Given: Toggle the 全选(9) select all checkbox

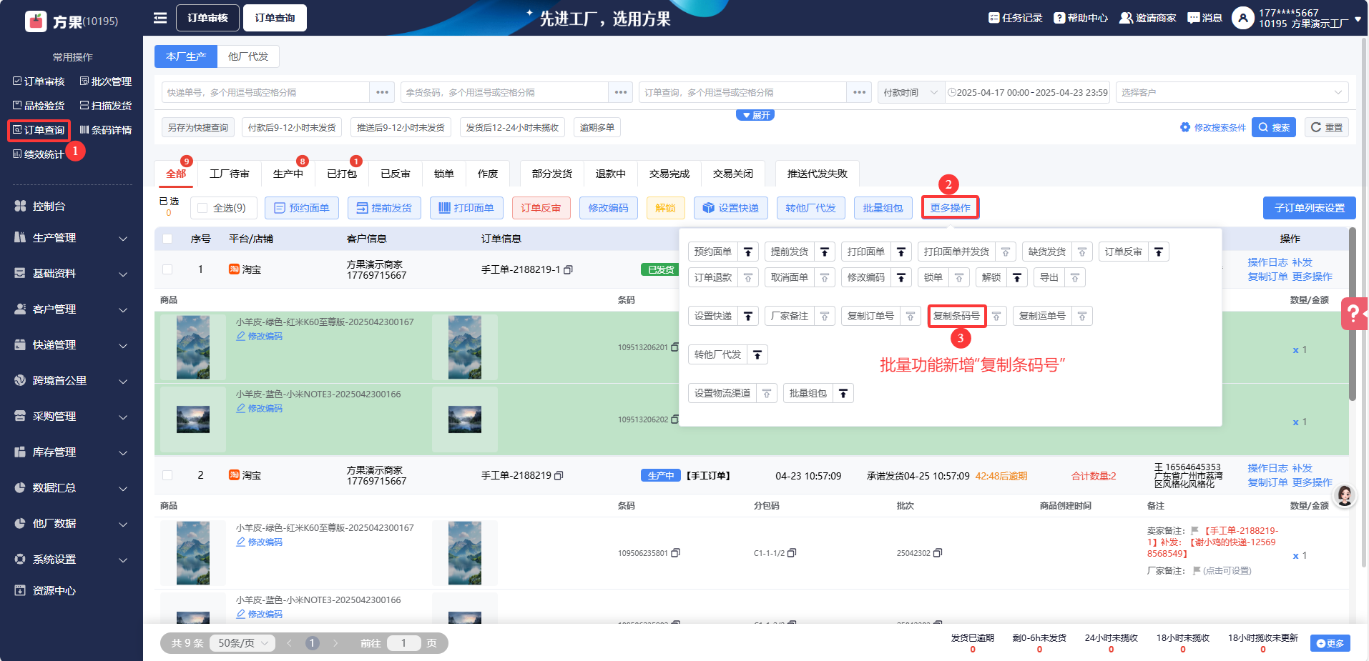Looking at the screenshot, I should click(202, 208).
